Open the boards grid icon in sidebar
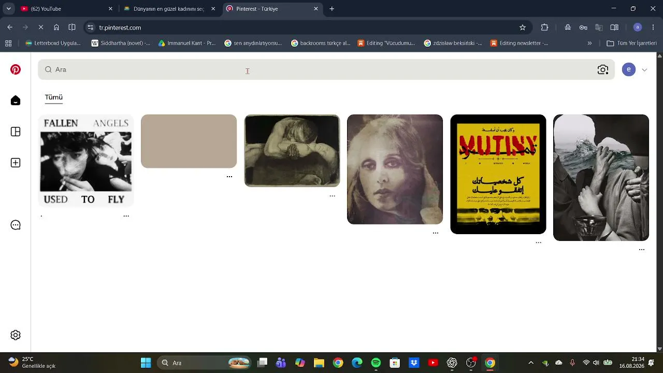The width and height of the screenshot is (663, 373). pos(16,132)
